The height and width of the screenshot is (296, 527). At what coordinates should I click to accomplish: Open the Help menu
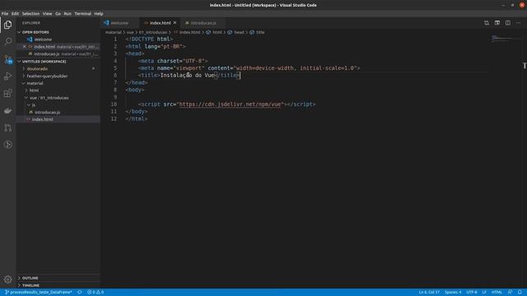click(99, 14)
